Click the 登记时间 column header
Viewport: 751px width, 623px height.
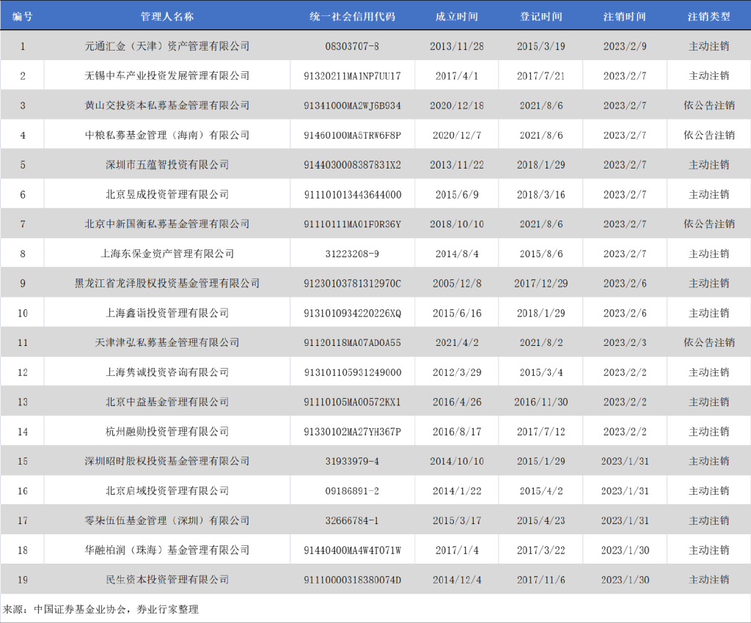click(x=541, y=17)
